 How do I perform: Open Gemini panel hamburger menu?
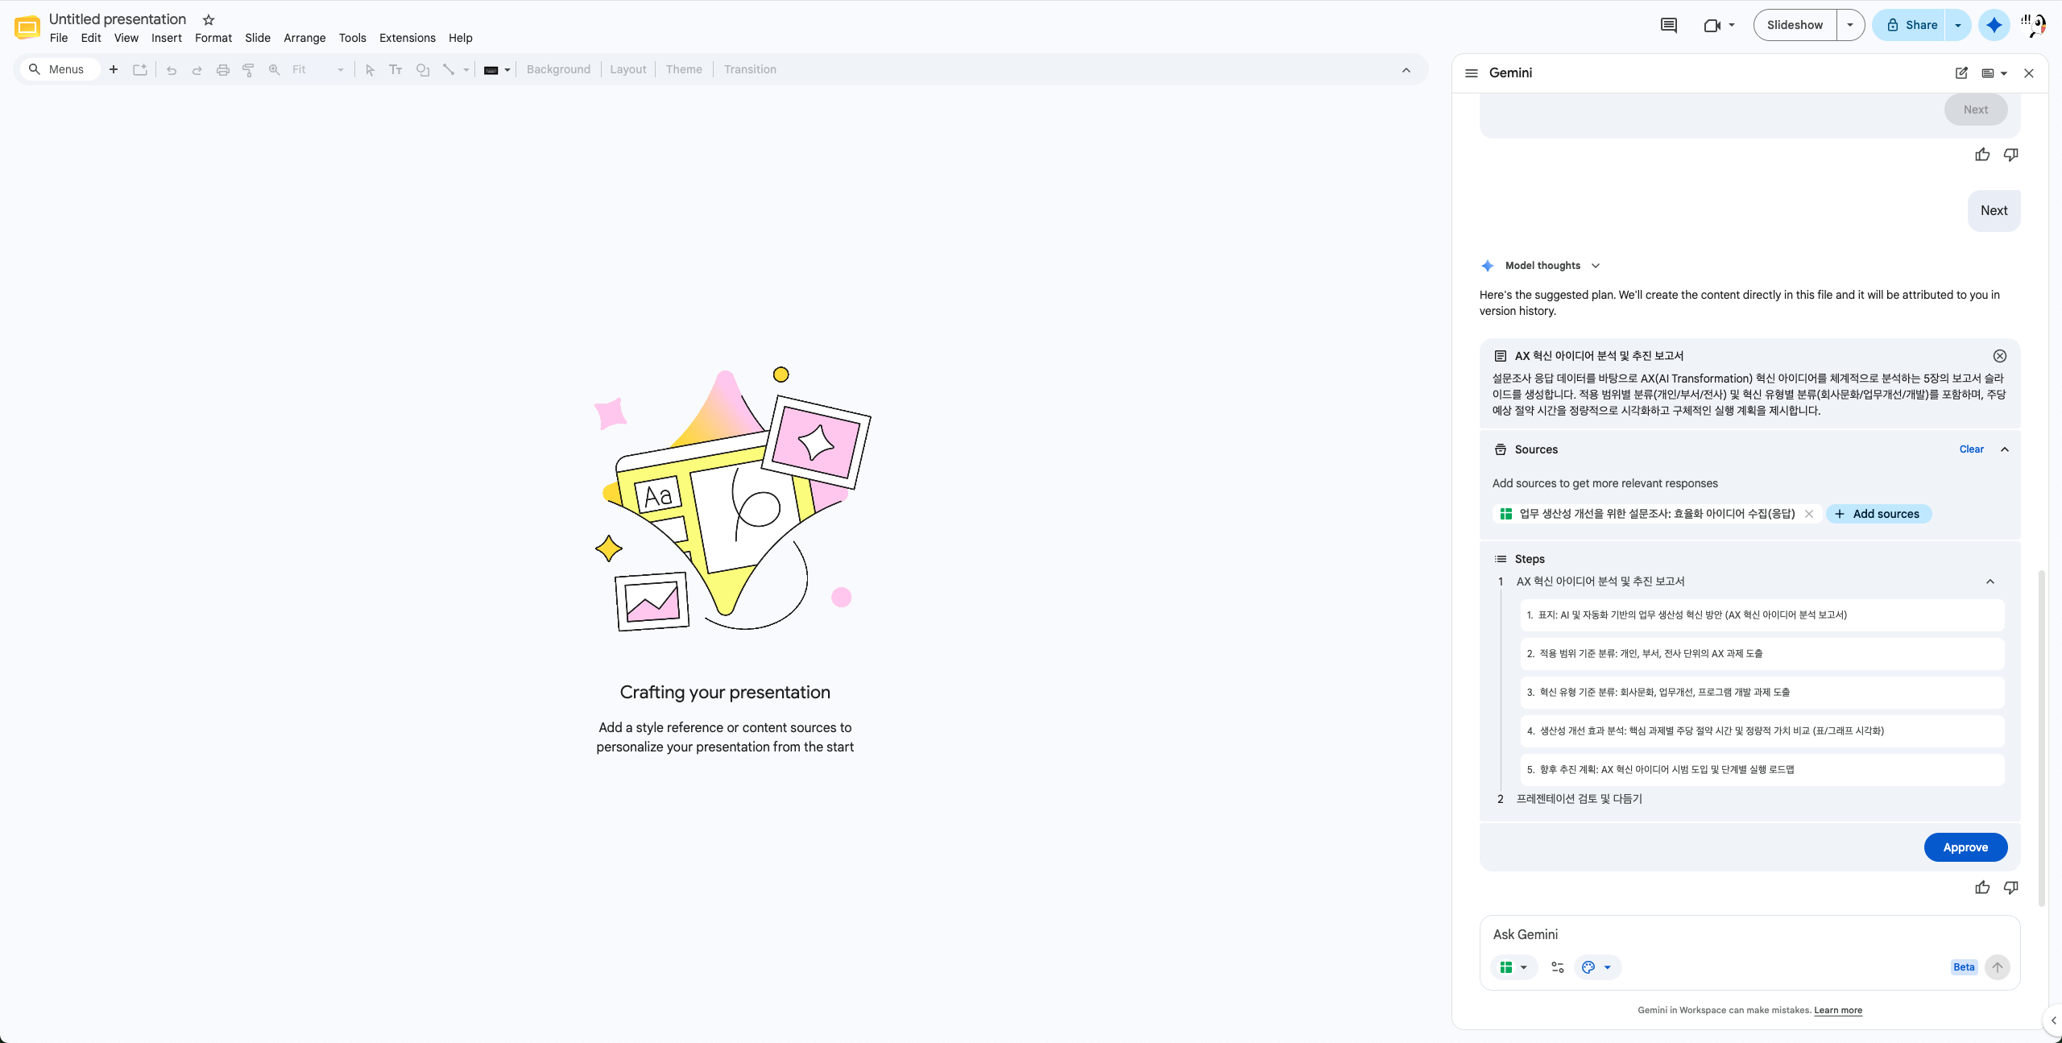1472,72
